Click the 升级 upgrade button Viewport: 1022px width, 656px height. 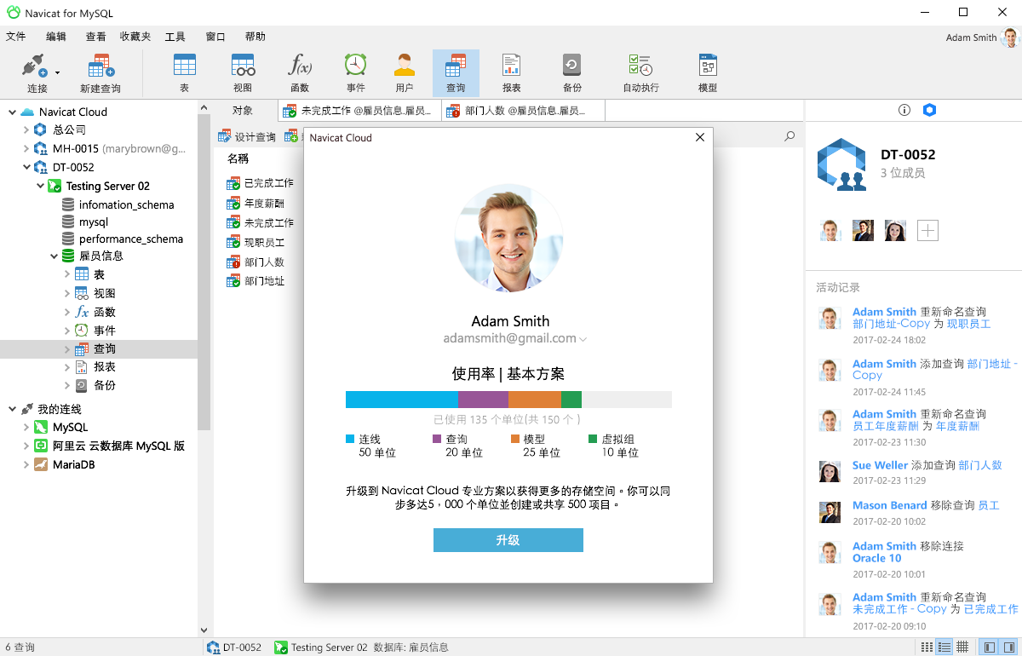tap(508, 540)
